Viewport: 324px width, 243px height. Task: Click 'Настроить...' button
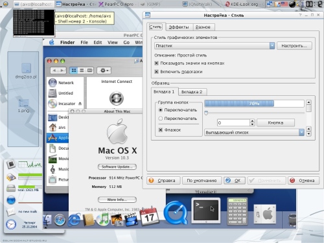point(294,45)
